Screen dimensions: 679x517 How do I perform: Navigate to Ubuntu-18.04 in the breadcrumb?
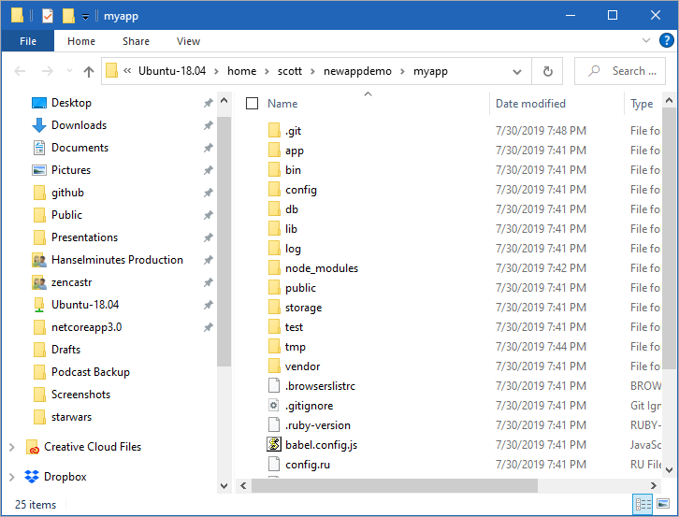[x=172, y=71]
